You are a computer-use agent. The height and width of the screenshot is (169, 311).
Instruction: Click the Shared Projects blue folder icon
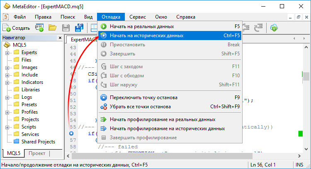click(x=16, y=142)
